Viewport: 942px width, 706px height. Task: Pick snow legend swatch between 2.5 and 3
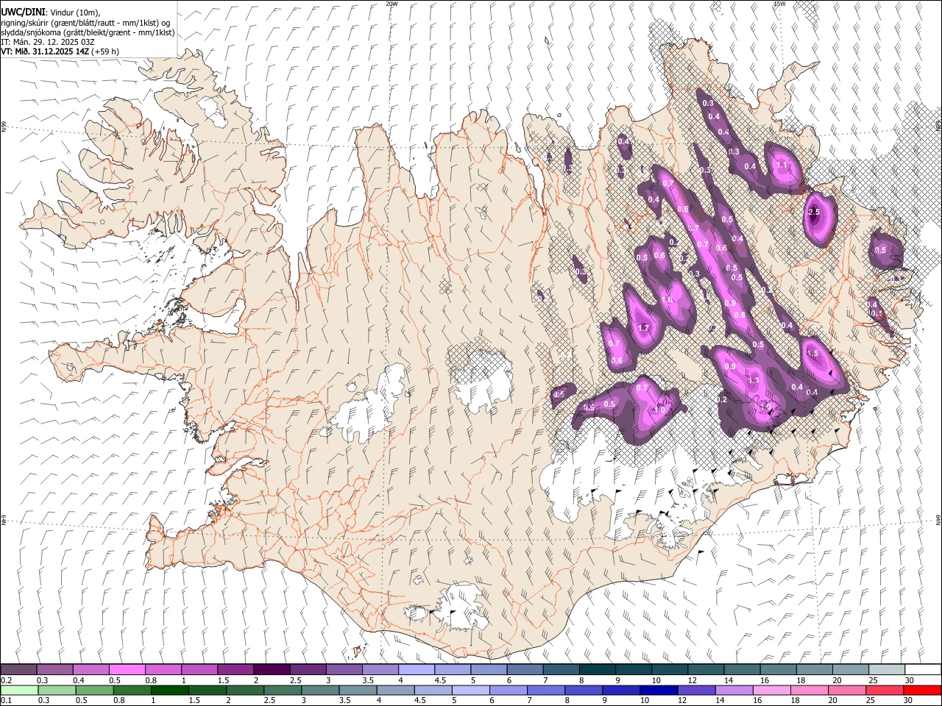tap(308, 669)
